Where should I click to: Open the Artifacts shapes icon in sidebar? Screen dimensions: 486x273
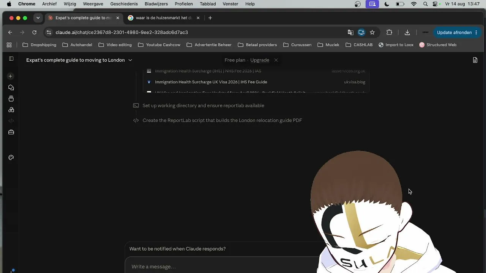(x=11, y=110)
